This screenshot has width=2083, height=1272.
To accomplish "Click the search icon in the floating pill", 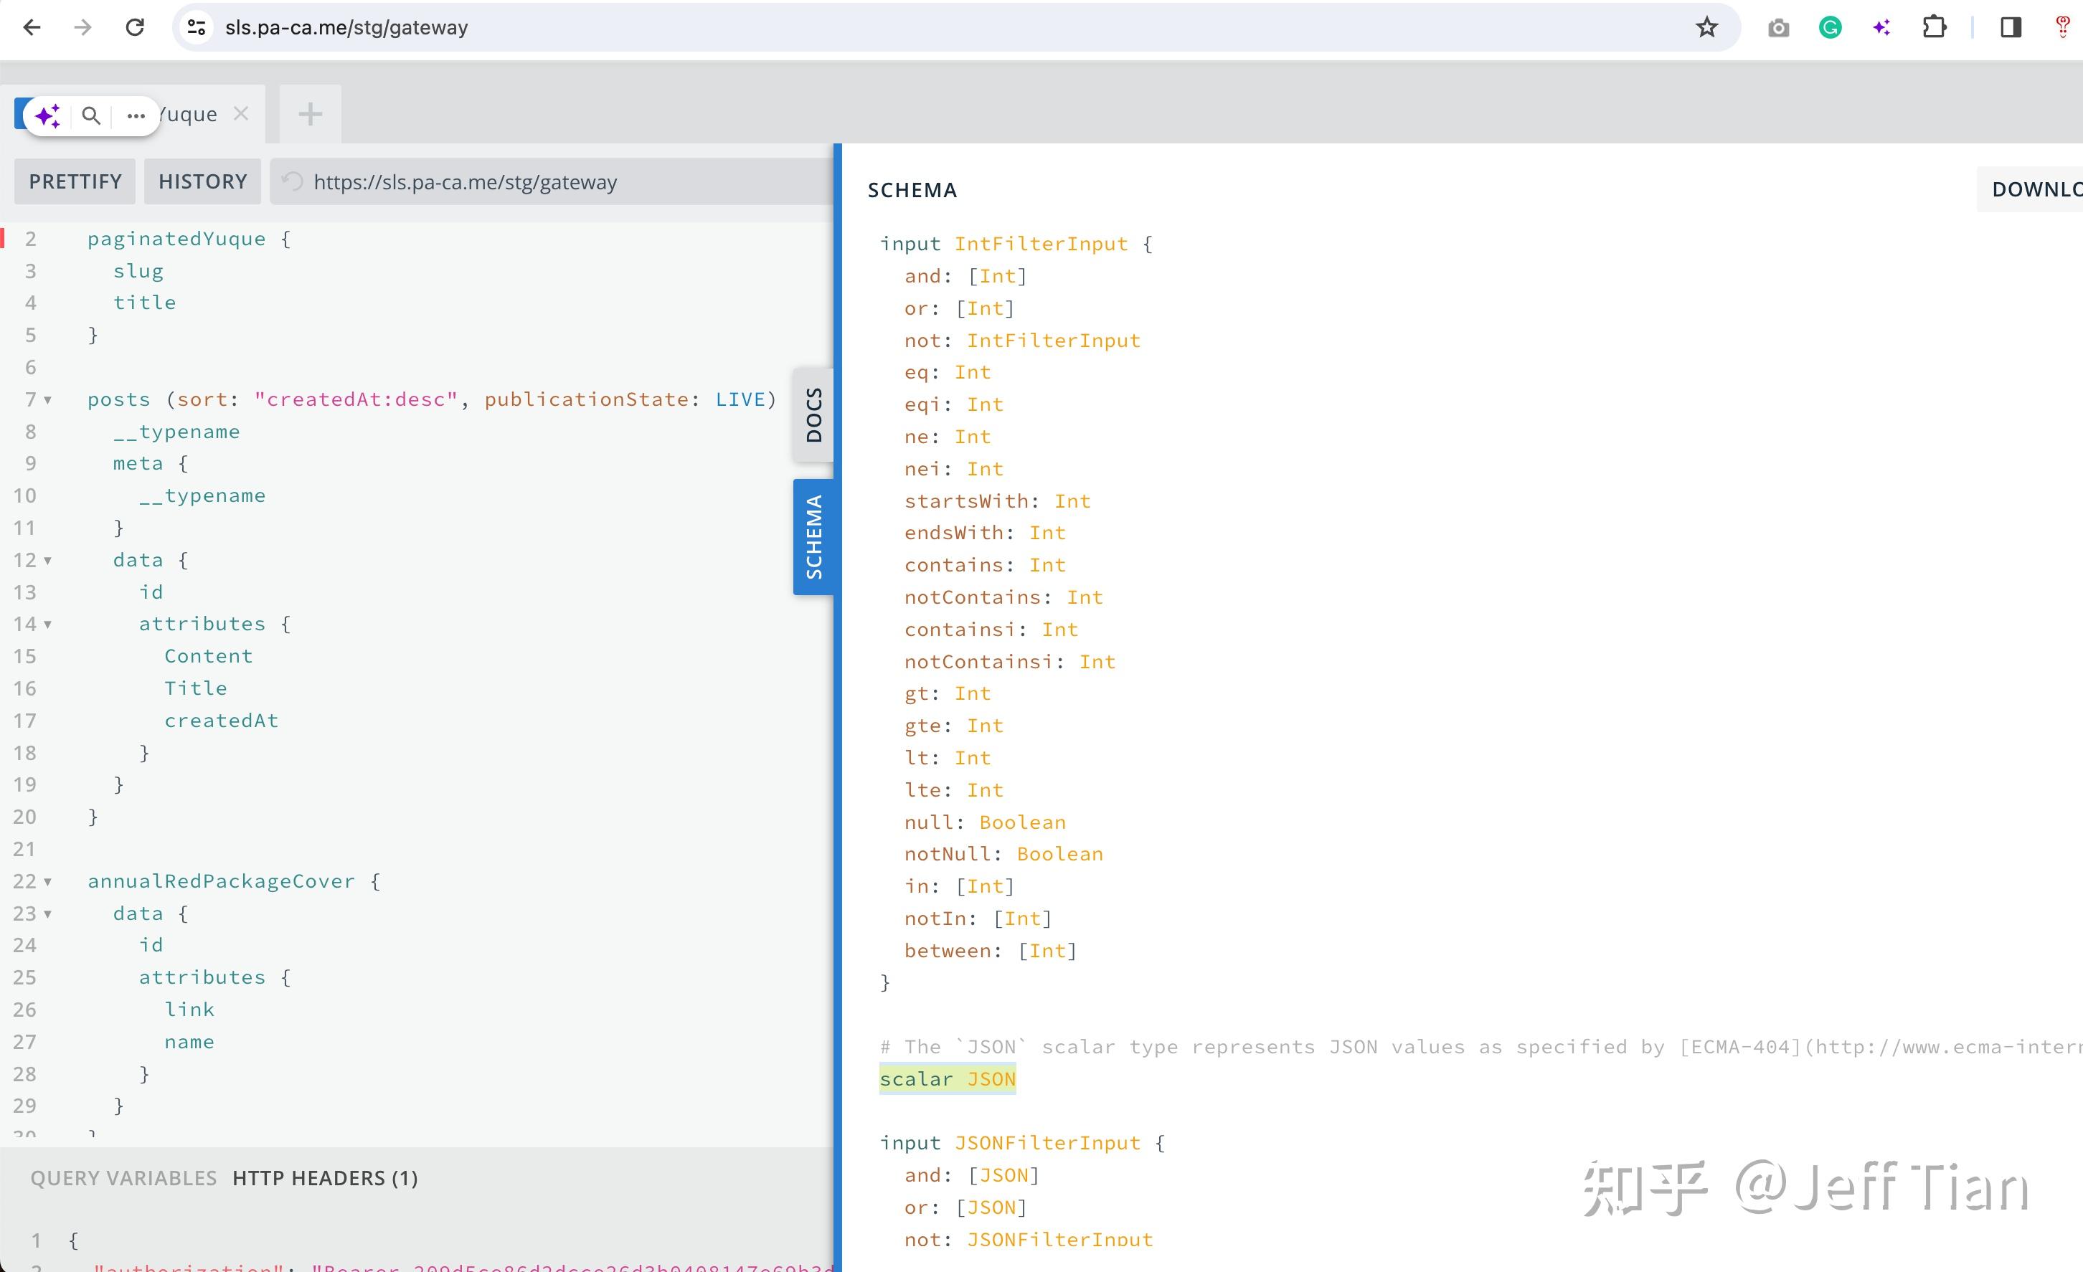I will pyautogui.click(x=92, y=114).
